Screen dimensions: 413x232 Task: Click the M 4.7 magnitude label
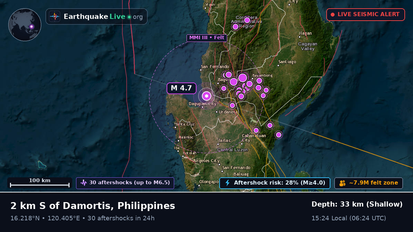[181, 88]
